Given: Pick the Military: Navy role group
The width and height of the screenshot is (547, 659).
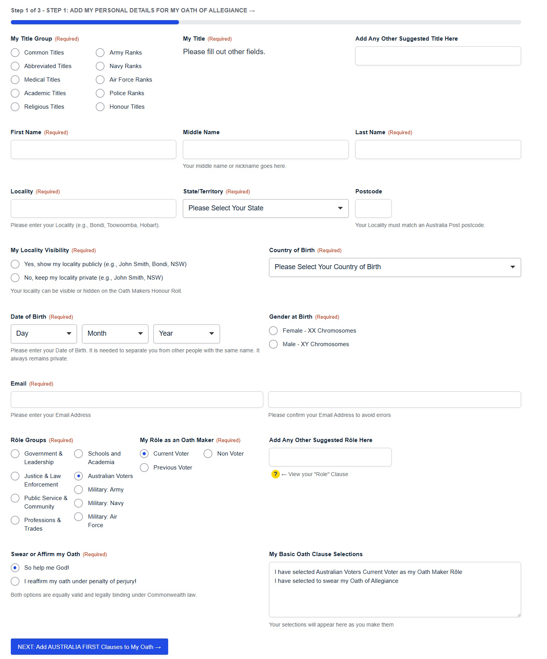Looking at the screenshot, I should click(78, 503).
